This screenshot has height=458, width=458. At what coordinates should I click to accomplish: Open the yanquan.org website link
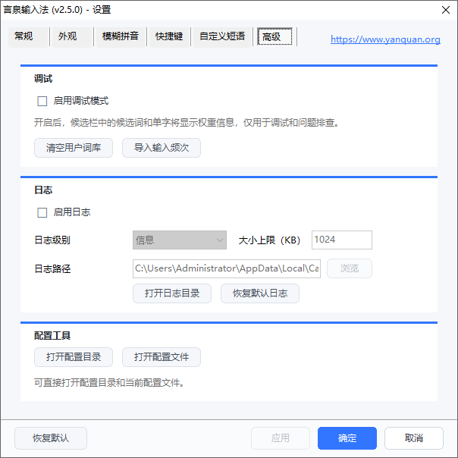coord(385,39)
